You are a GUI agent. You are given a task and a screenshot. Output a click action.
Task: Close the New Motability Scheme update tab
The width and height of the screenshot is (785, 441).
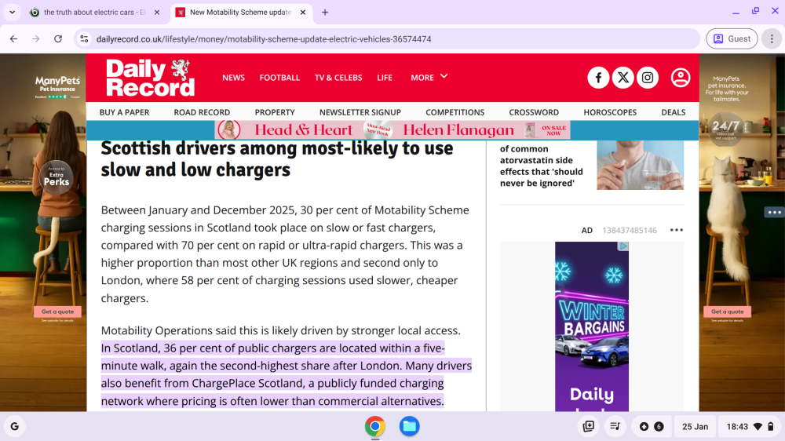click(x=303, y=12)
